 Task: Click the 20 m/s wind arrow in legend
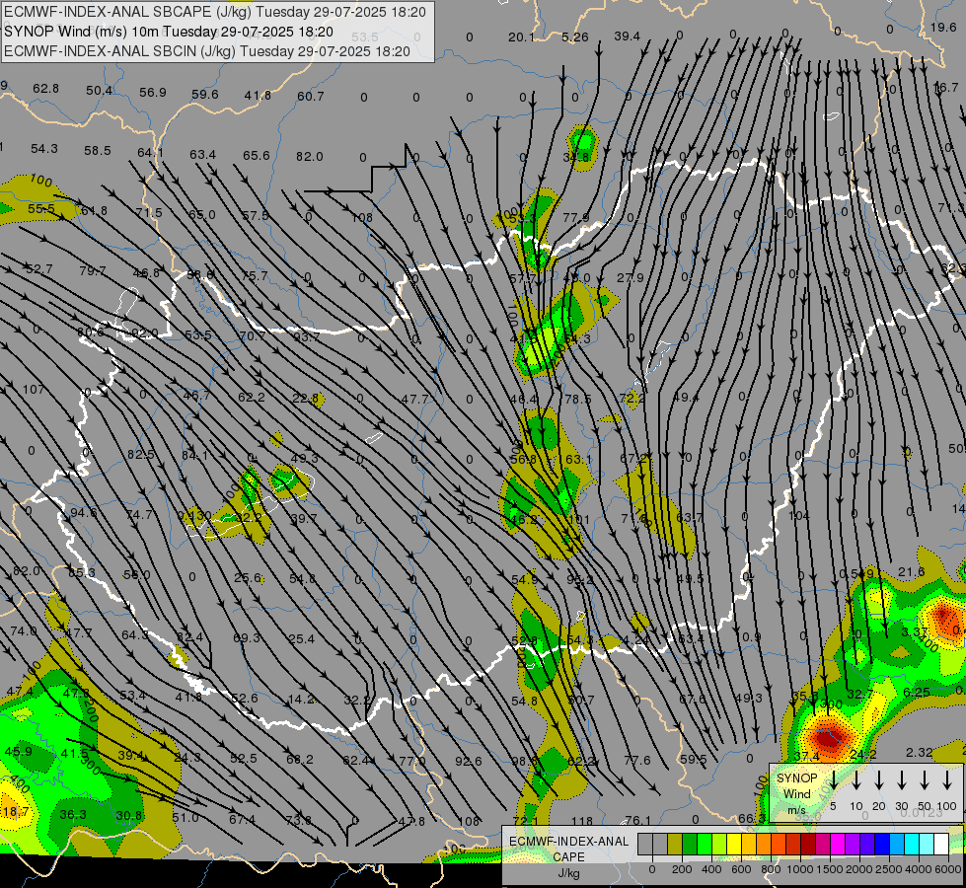coord(879,780)
